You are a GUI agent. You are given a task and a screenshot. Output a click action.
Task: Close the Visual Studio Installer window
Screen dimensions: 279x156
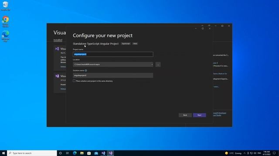pyautogui.click(x=229, y=26)
